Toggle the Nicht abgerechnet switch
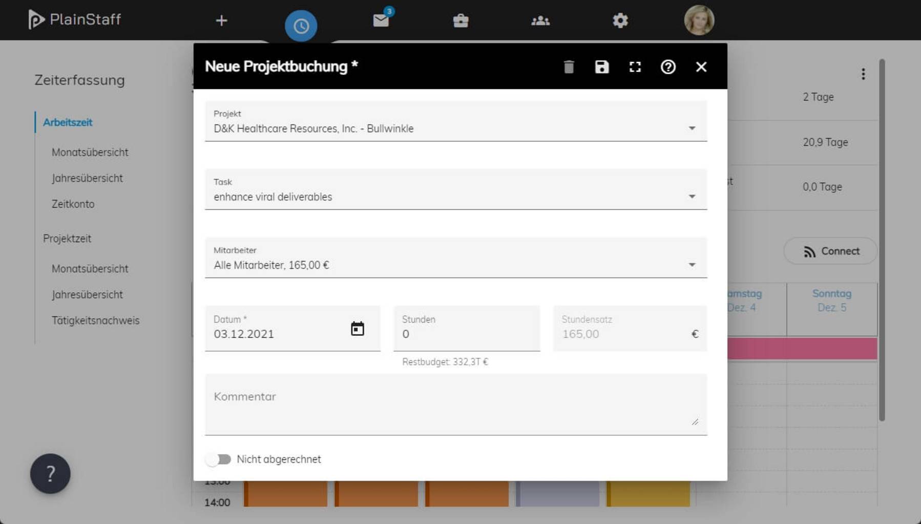 click(219, 459)
